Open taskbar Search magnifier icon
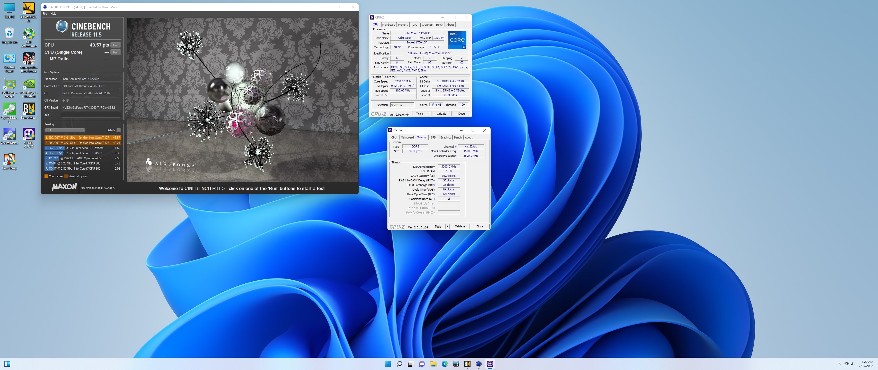Screen dimensions: 878x370 coord(399,364)
